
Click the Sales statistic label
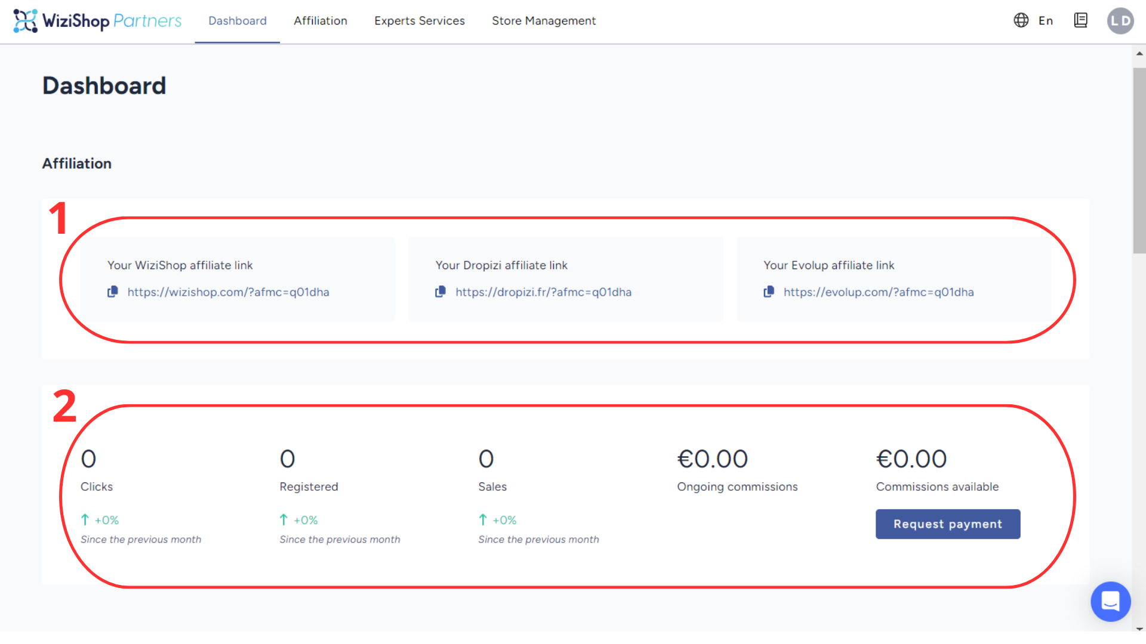pos(492,487)
